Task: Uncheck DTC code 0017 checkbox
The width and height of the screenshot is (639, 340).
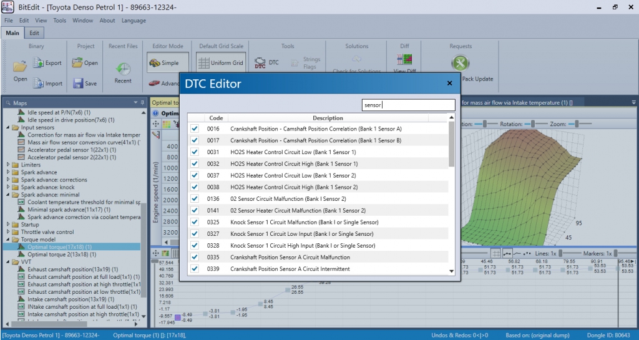Action: (x=195, y=140)
